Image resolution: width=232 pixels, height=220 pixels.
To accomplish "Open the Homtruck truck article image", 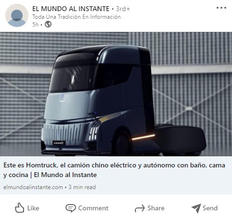I will pos(116,94).
